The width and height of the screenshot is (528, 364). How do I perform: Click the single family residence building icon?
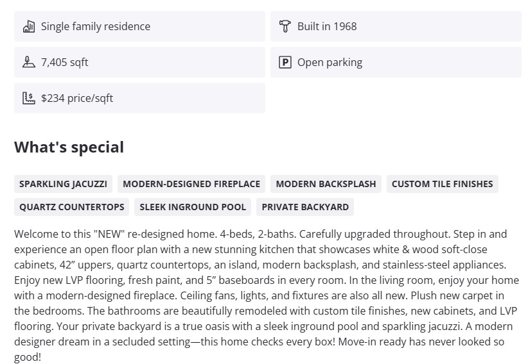28,26
